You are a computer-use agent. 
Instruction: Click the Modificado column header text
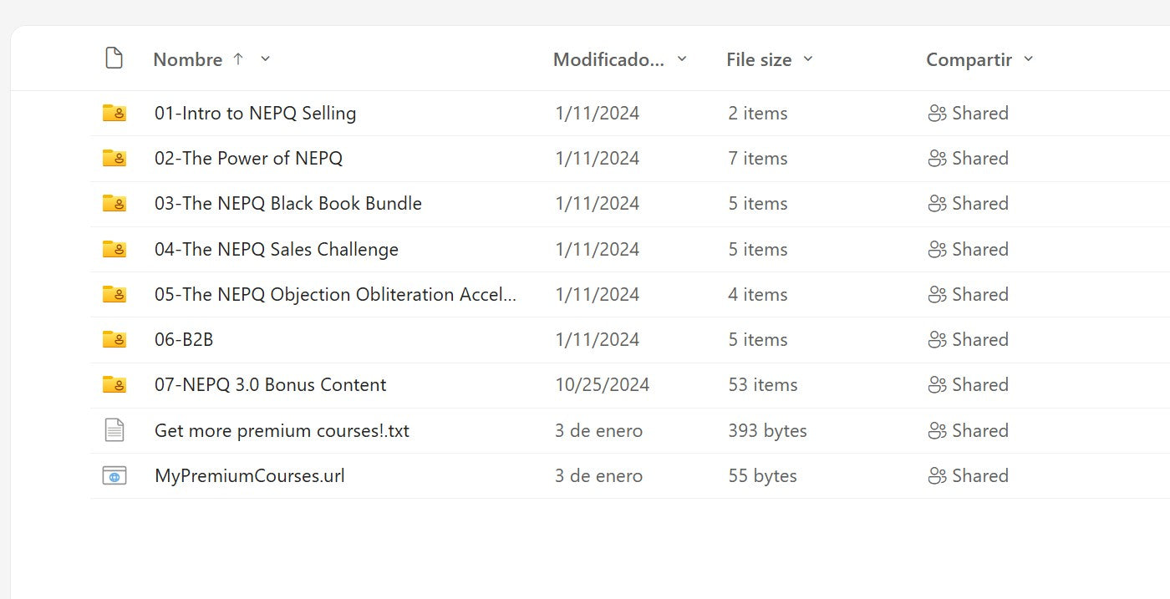pos(609,59)
